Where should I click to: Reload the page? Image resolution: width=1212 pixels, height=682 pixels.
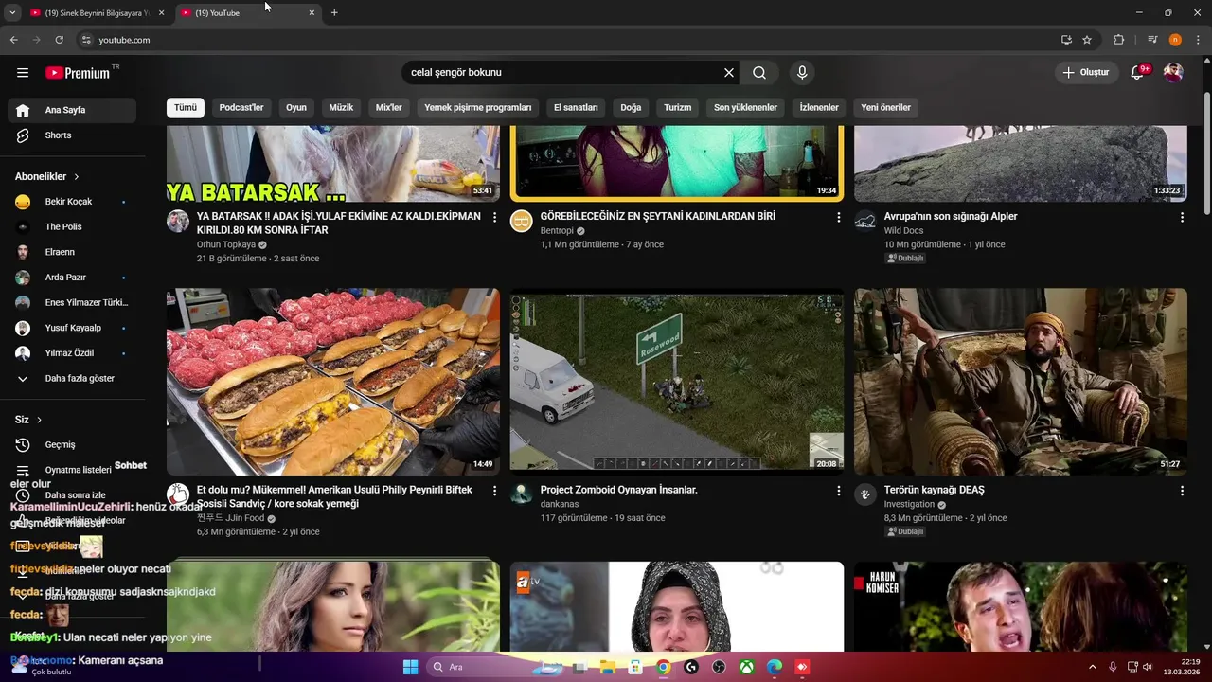(x=59, y=40)
